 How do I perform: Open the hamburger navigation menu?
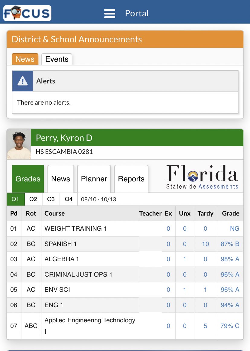[110, 13]
